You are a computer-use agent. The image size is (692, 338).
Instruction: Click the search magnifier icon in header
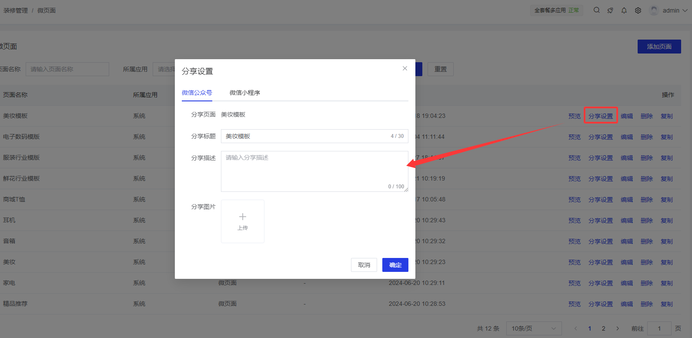[x=596, y=10]
